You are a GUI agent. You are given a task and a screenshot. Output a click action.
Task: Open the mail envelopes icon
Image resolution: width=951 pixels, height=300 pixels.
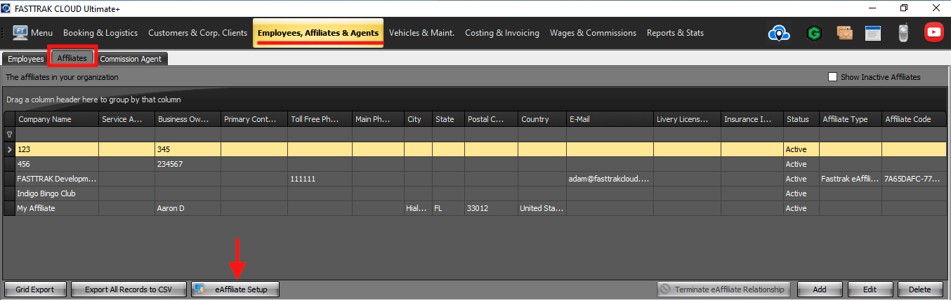point(845,33)
